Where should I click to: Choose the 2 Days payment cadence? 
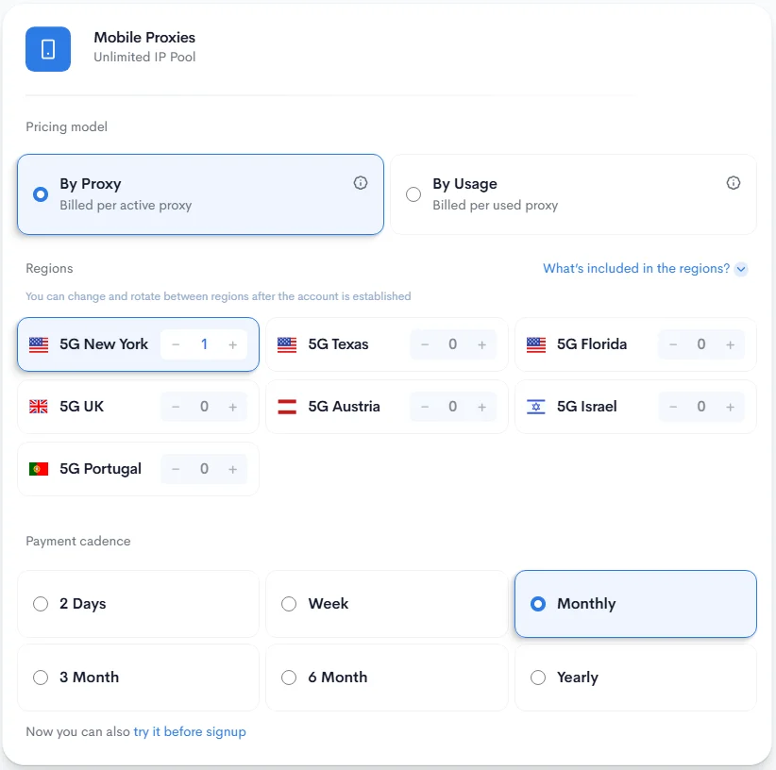(x=138, y=604)
